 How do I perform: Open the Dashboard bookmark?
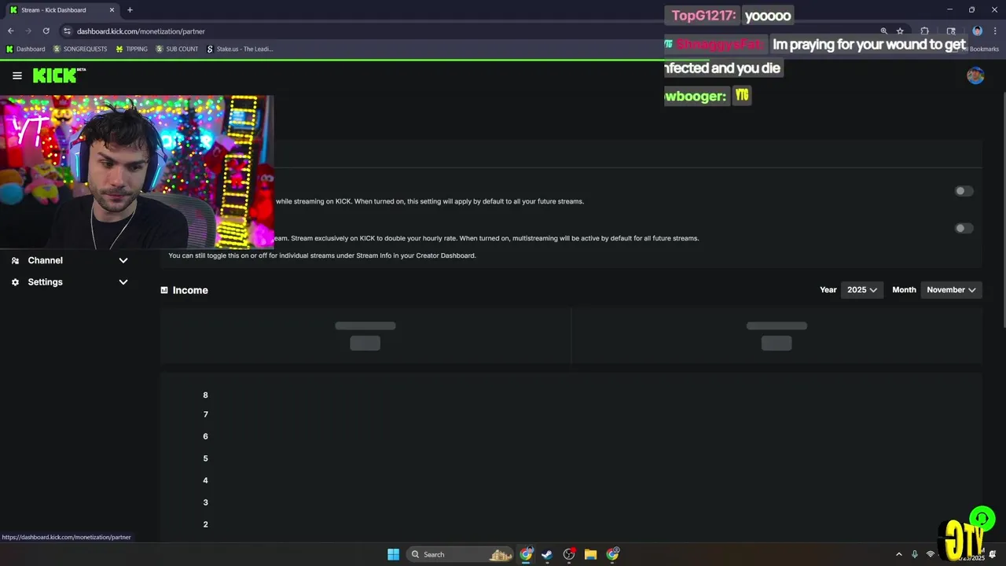(x=25, y=49)
